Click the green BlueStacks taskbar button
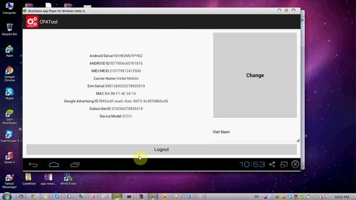Image resolution: width=356 pixels, height=200 pixels. 117,197
